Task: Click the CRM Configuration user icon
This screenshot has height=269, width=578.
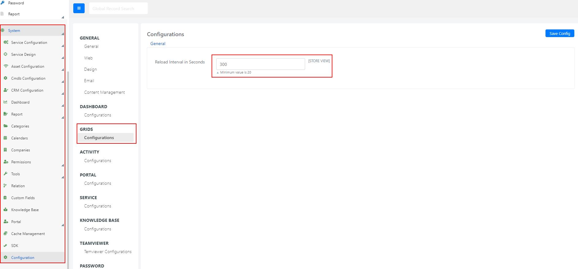Action: point(6,90)
